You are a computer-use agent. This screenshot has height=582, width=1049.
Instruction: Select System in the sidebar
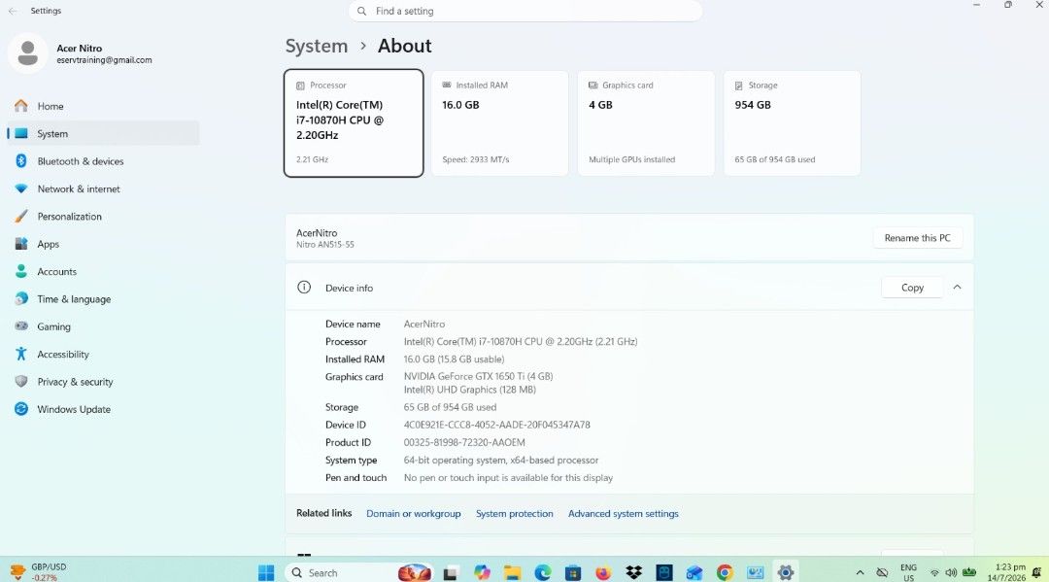pyautogui.click(x=104, y=133)
